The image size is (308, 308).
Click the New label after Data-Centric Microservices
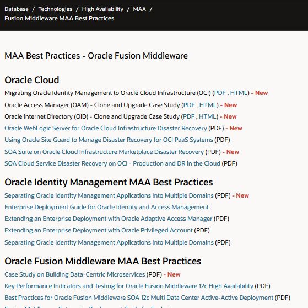(174, 274)
